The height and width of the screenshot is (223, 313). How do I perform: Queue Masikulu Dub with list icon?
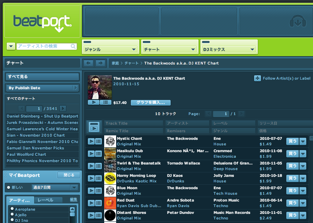click(x=98, y=154)
